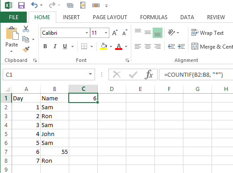
Task: Click the formula bar with COUNTIF formula
Action: click(x=196, y=74)
